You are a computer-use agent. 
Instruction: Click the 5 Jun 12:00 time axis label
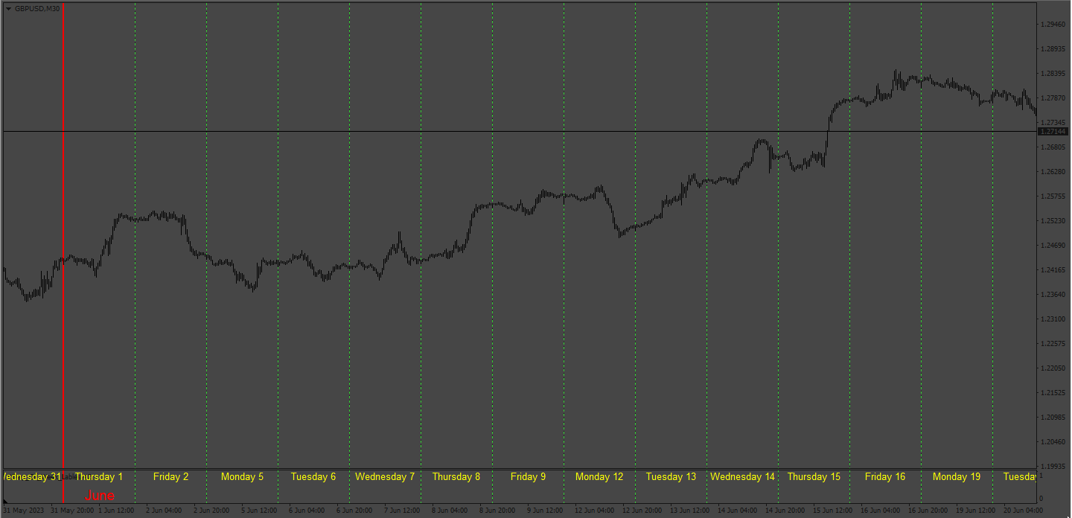(260, 511)
